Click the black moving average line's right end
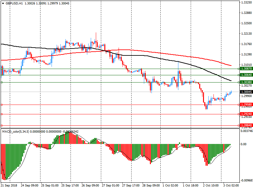253x189 pixels. click(x=231, y=81)
